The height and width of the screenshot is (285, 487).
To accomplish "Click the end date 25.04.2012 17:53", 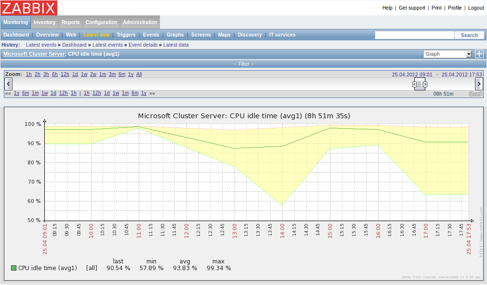I will 462,74.
